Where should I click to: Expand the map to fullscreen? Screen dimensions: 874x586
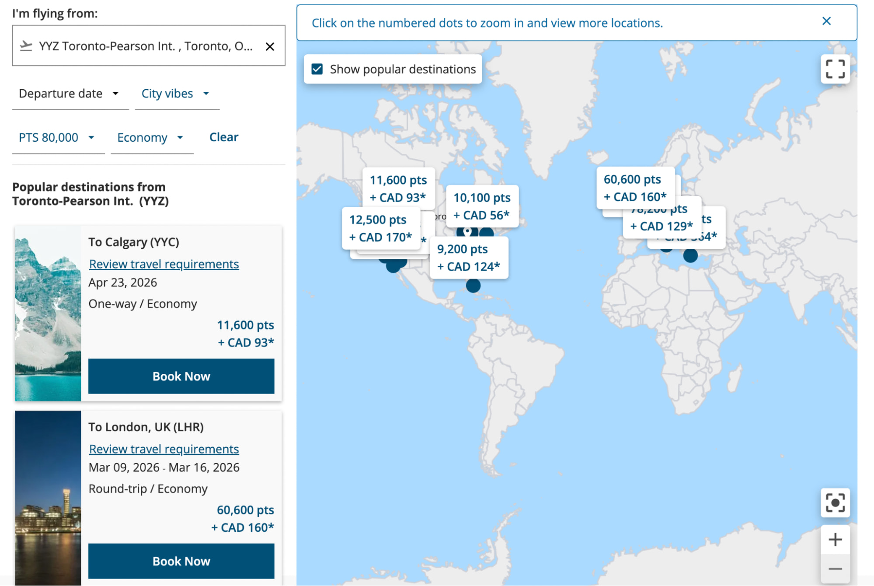point(836,69)
